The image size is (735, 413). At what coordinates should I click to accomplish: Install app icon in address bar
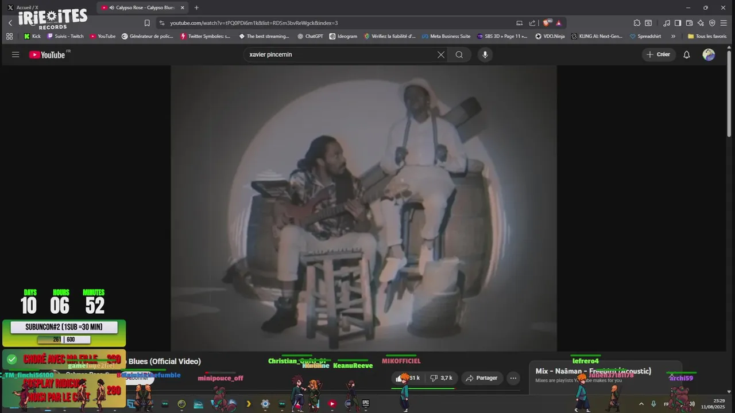[x=520, y=23]
